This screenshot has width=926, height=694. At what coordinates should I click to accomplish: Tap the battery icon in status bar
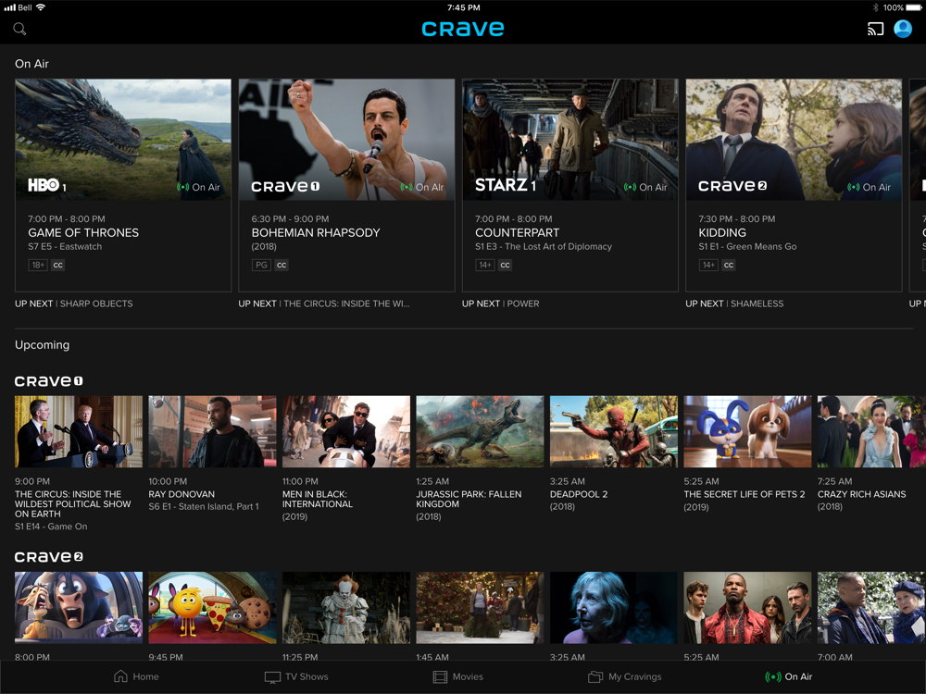(914, 7)
